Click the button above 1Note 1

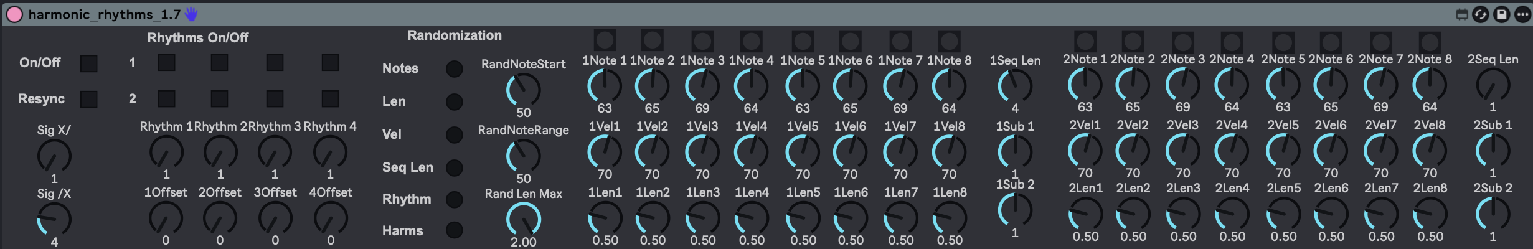tap(605, 40)
